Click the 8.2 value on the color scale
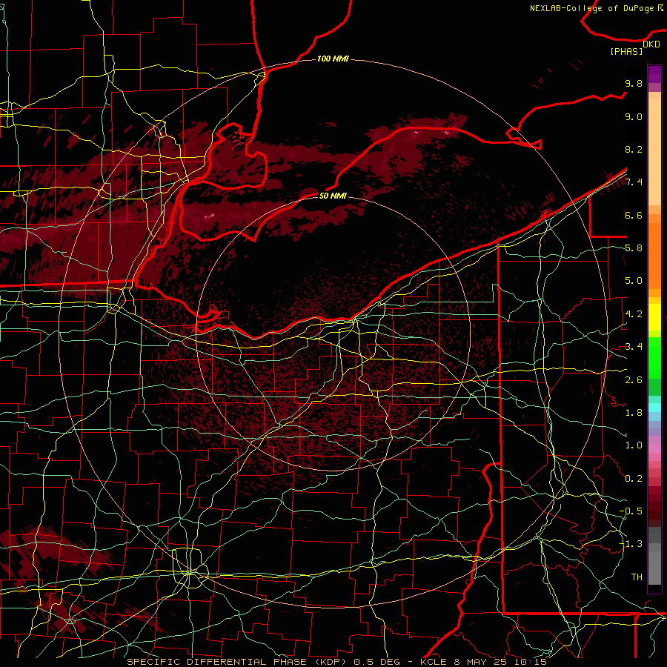Image resolution: width=667 pixels, height=667 pixels. (x=634, y=149)
